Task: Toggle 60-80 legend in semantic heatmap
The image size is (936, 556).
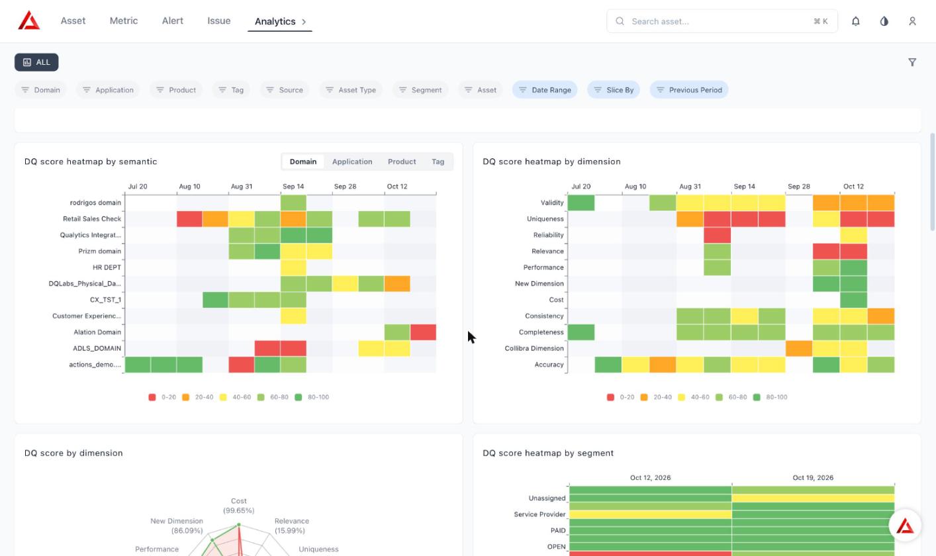Action: click(x=273, y=397)
